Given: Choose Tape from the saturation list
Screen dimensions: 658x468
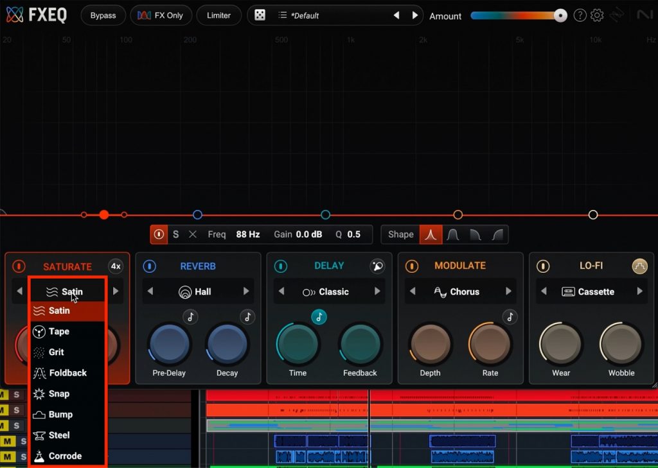Looking at the screenshot, I should pyautogui.click(x=59, y=331).
